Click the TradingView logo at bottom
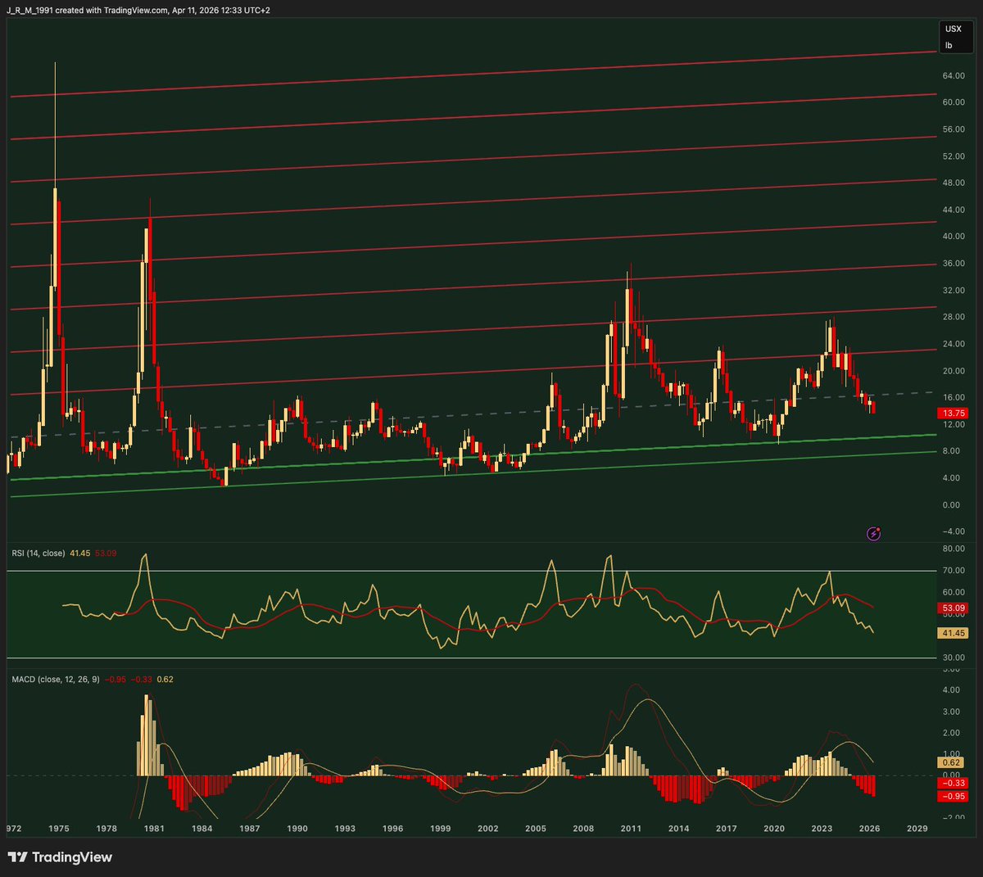Image resolution: width=983 pixels, height=877 pixels. point(60,857)
